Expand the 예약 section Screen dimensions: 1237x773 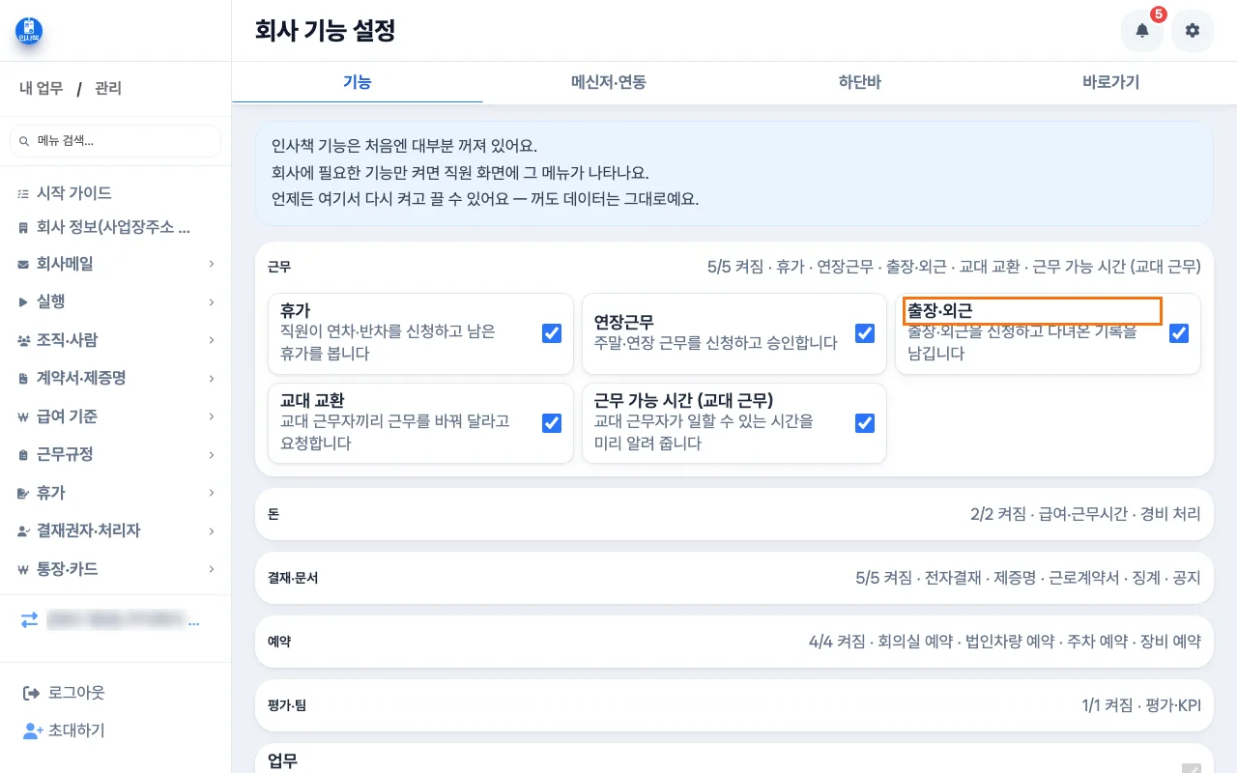pyautogui.click(x=734, y=641)
